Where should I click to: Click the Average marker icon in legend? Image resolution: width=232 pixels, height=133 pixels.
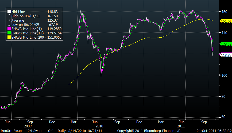(9, 20)
